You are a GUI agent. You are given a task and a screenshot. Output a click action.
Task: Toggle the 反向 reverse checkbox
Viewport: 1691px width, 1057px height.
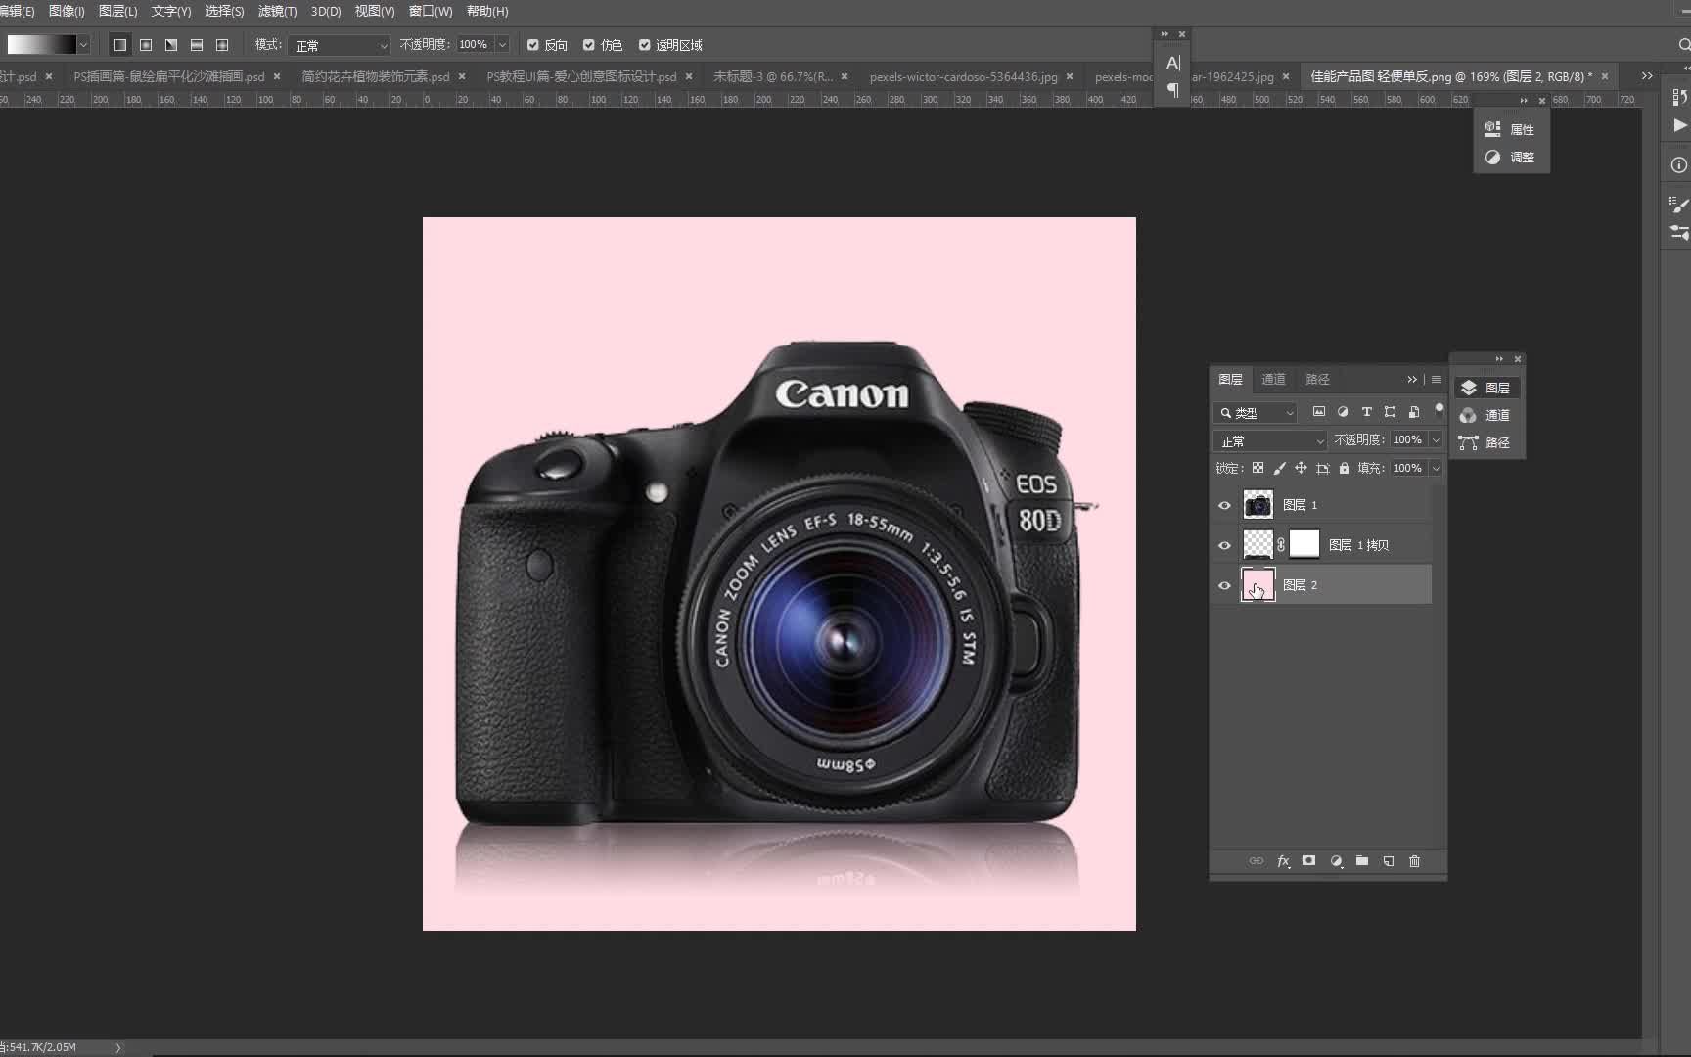point(533,45)
